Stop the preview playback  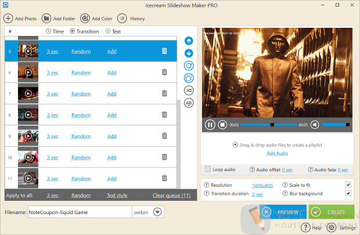click(222, 125)
